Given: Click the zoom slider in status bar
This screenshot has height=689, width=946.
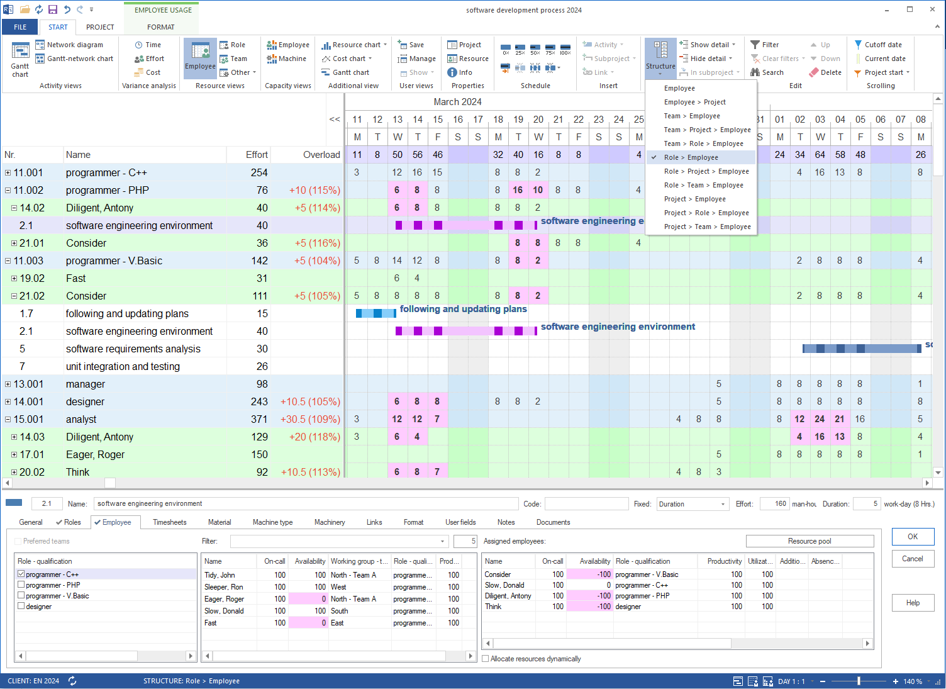Looking at the screenshot, I should pyautogui.click(x=859, y=681).
